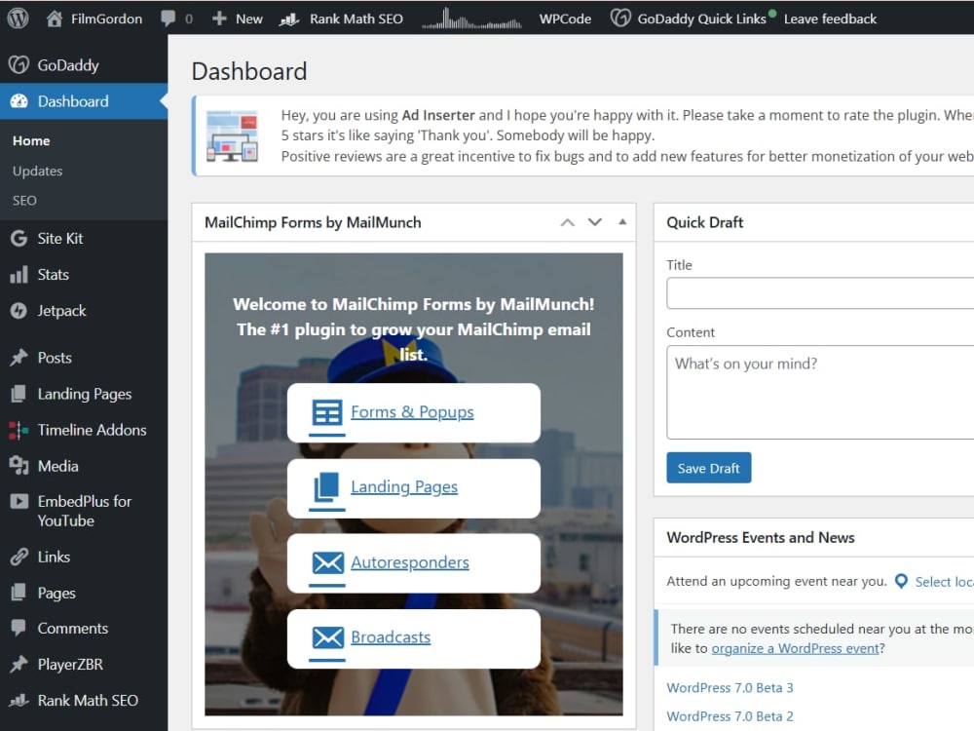Screen dimensions: 974x731
Task: Click the Quick Draft heading
Action: 704,222
